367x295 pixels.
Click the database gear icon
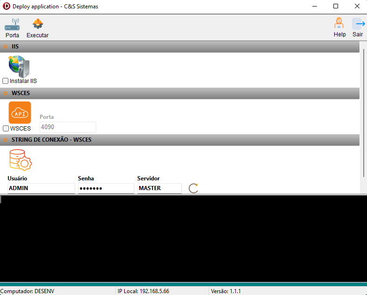tap(21, 160)
